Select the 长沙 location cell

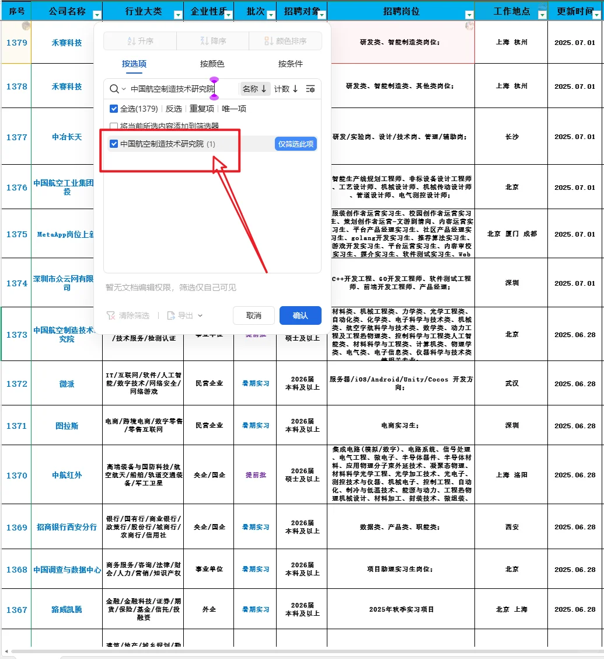tap(511, 137)
